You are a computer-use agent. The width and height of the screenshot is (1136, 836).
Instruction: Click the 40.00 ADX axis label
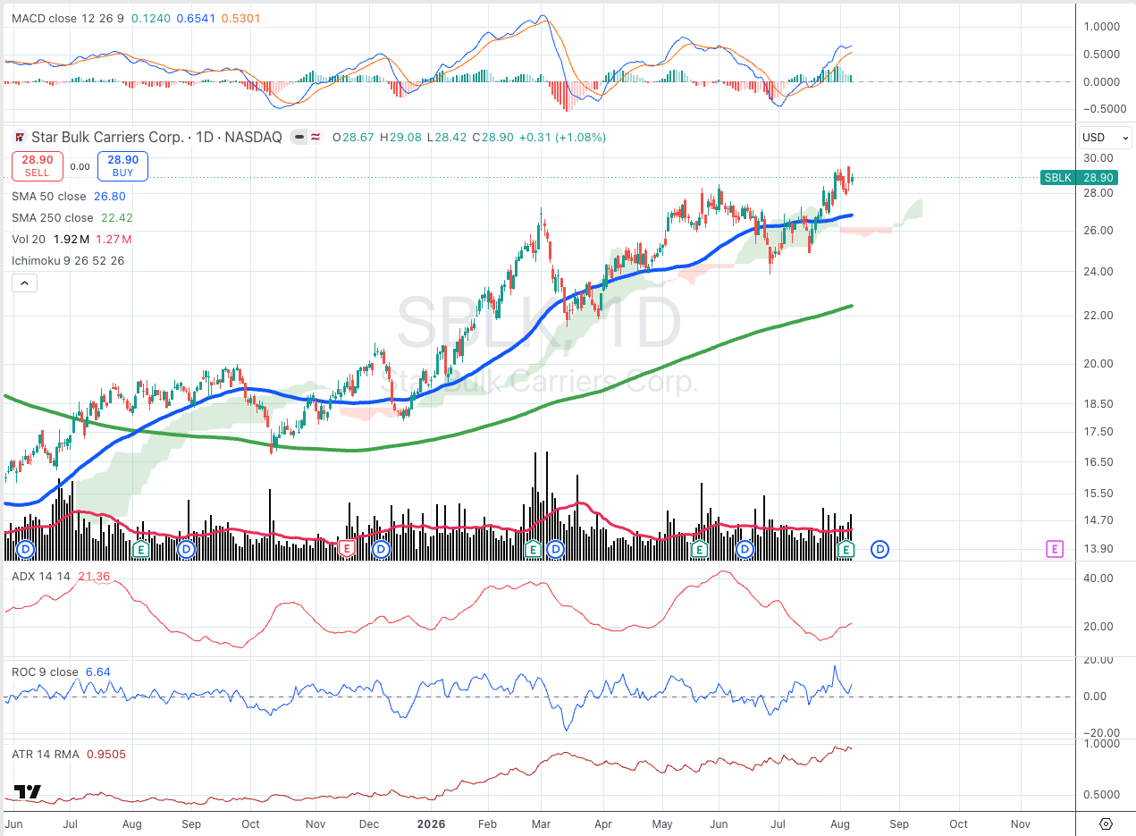(1098, 578)
